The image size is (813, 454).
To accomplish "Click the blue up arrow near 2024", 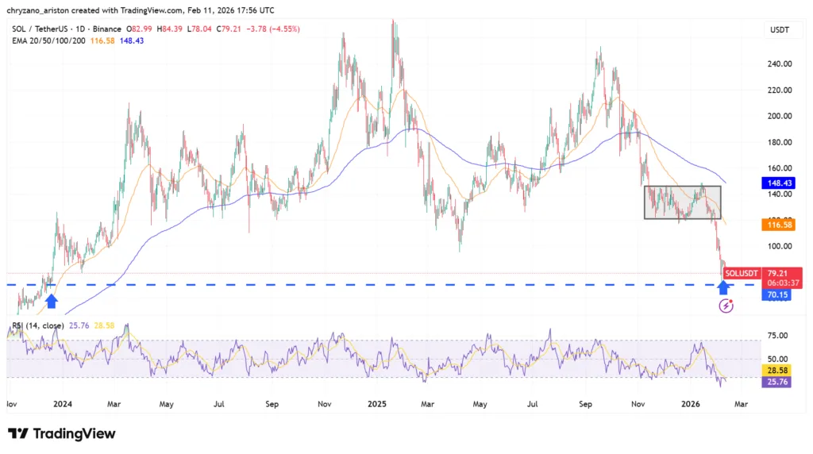I will point(52,300).
